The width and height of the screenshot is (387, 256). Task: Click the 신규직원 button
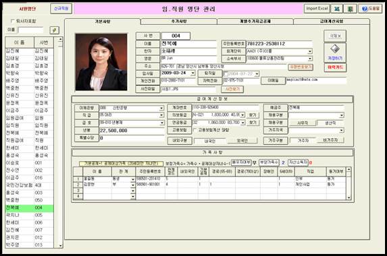point(61,9)
